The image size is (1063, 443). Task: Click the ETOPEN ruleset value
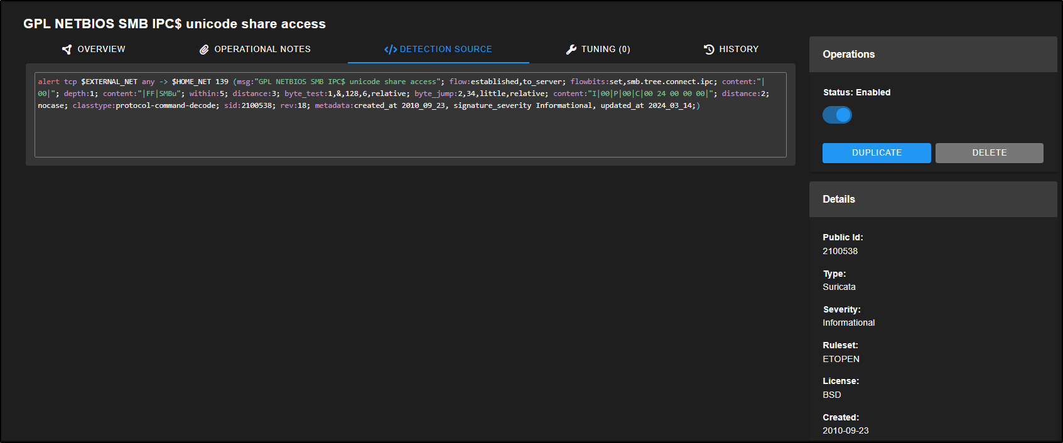tap(841, 359)
